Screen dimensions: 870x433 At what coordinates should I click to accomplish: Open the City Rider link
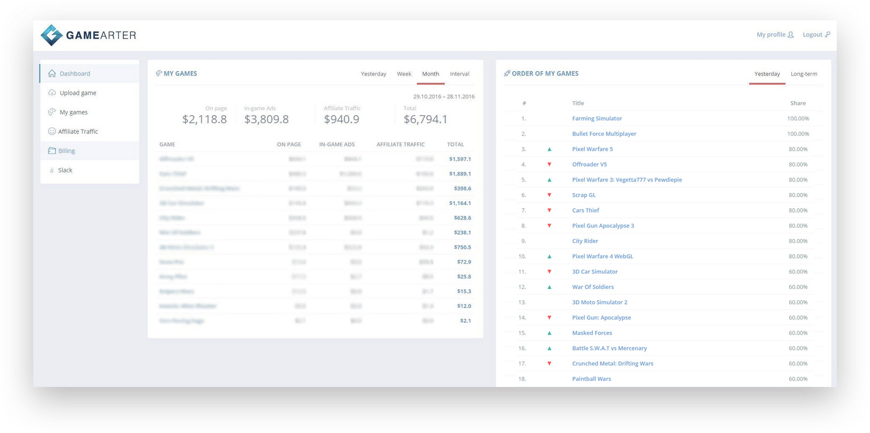[x=585, y=241]
